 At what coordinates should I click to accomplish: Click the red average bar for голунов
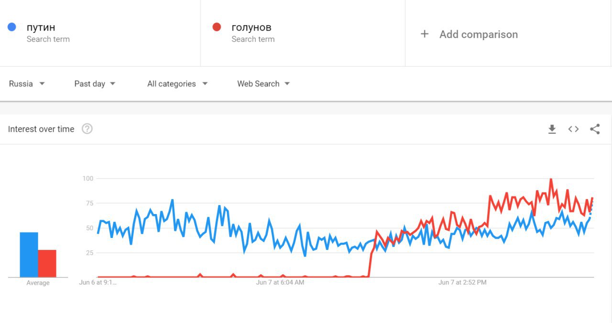[x=47, y=263]
